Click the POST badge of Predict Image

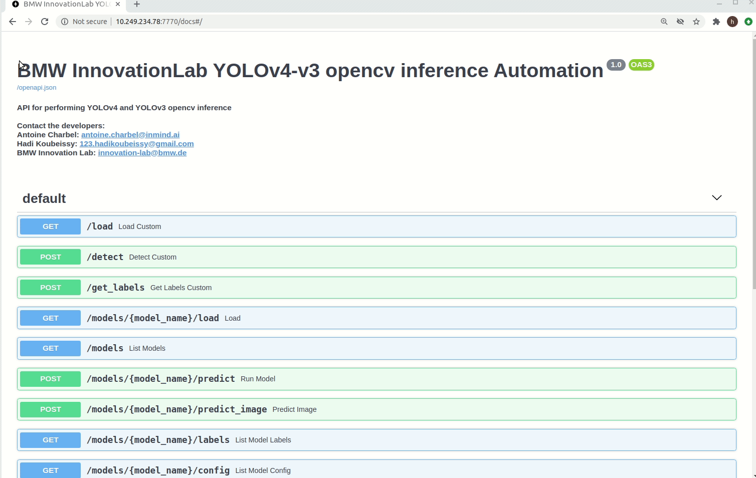50,409
